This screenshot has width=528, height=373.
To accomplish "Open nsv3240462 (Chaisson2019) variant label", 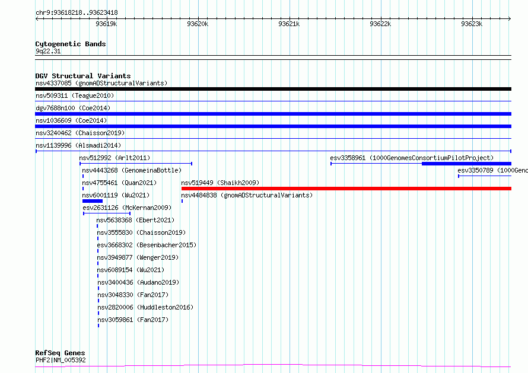I will click(x=80, y=133).
